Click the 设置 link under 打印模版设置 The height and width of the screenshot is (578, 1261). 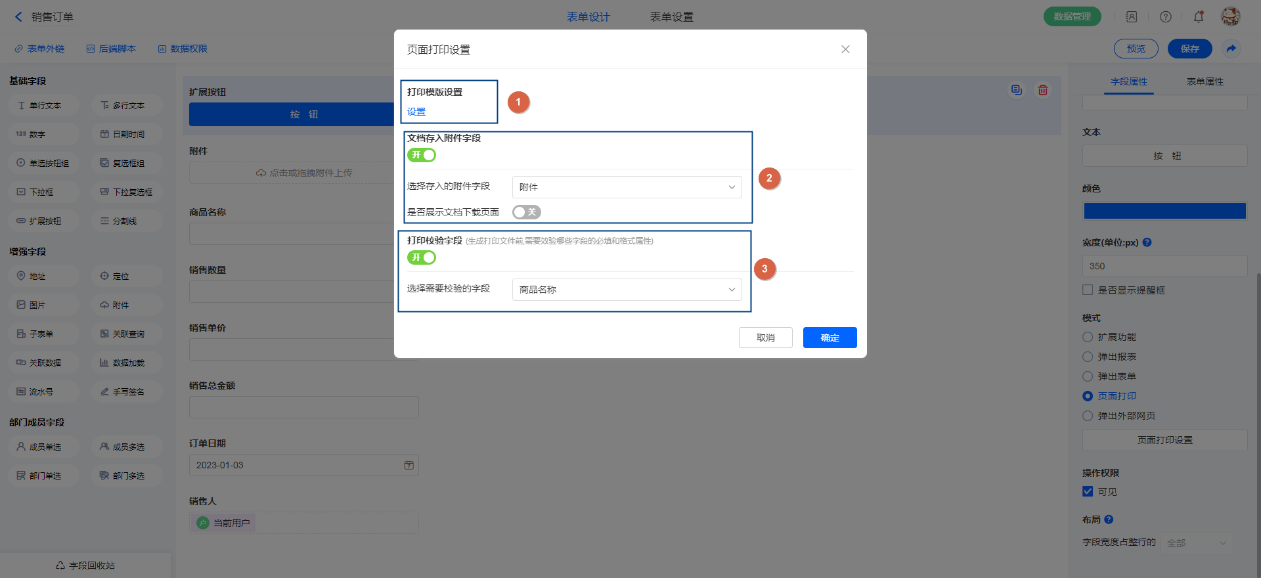pos(416,112)
